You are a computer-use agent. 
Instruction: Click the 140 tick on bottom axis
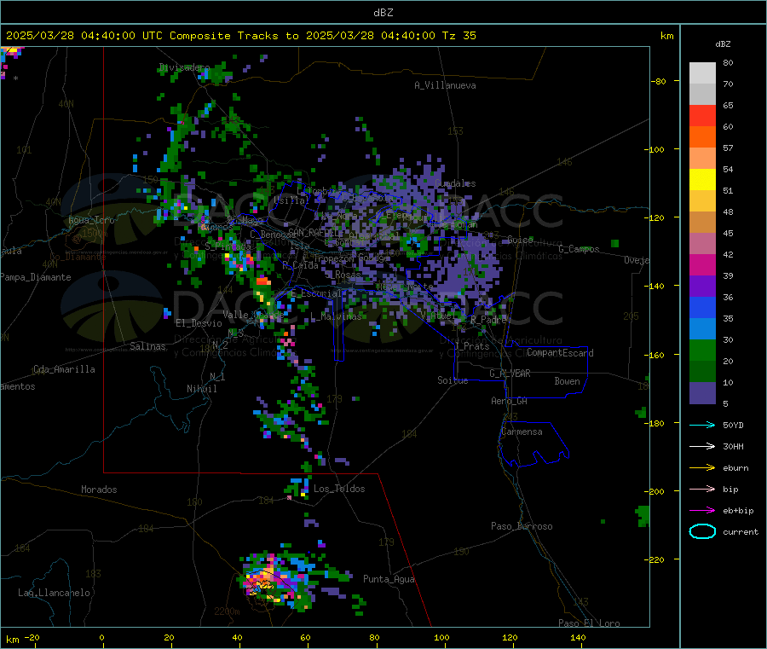click(x=578, y=637)
